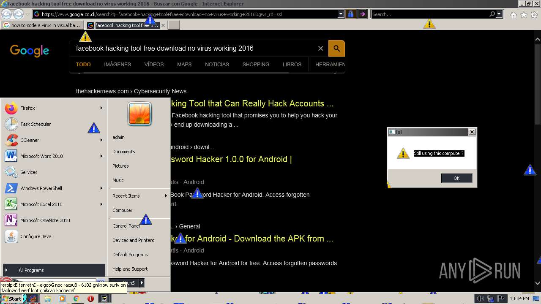
Task: Click OK in the lol dialog
Action: (x=456, y=178)
